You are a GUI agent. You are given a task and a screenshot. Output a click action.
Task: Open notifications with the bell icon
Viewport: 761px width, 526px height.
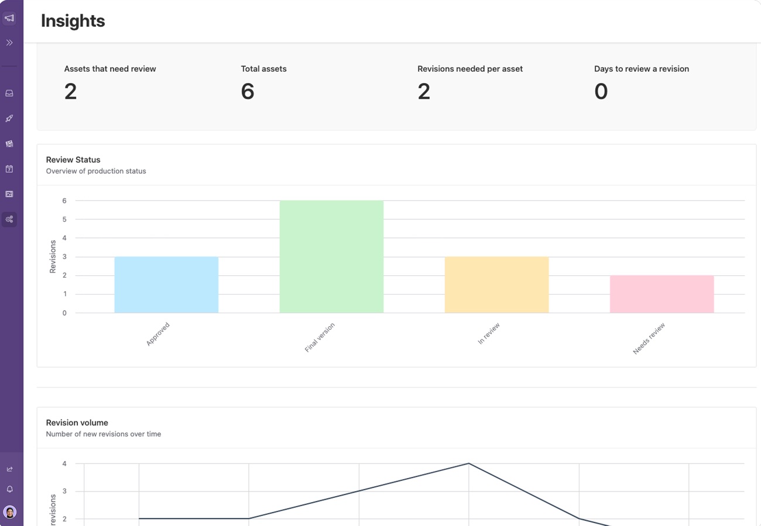[x=9, y=489]
